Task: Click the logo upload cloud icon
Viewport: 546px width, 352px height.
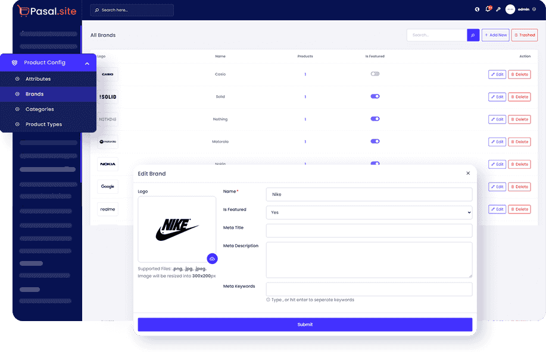Action: pyautogui.click(x=212, y=259)
